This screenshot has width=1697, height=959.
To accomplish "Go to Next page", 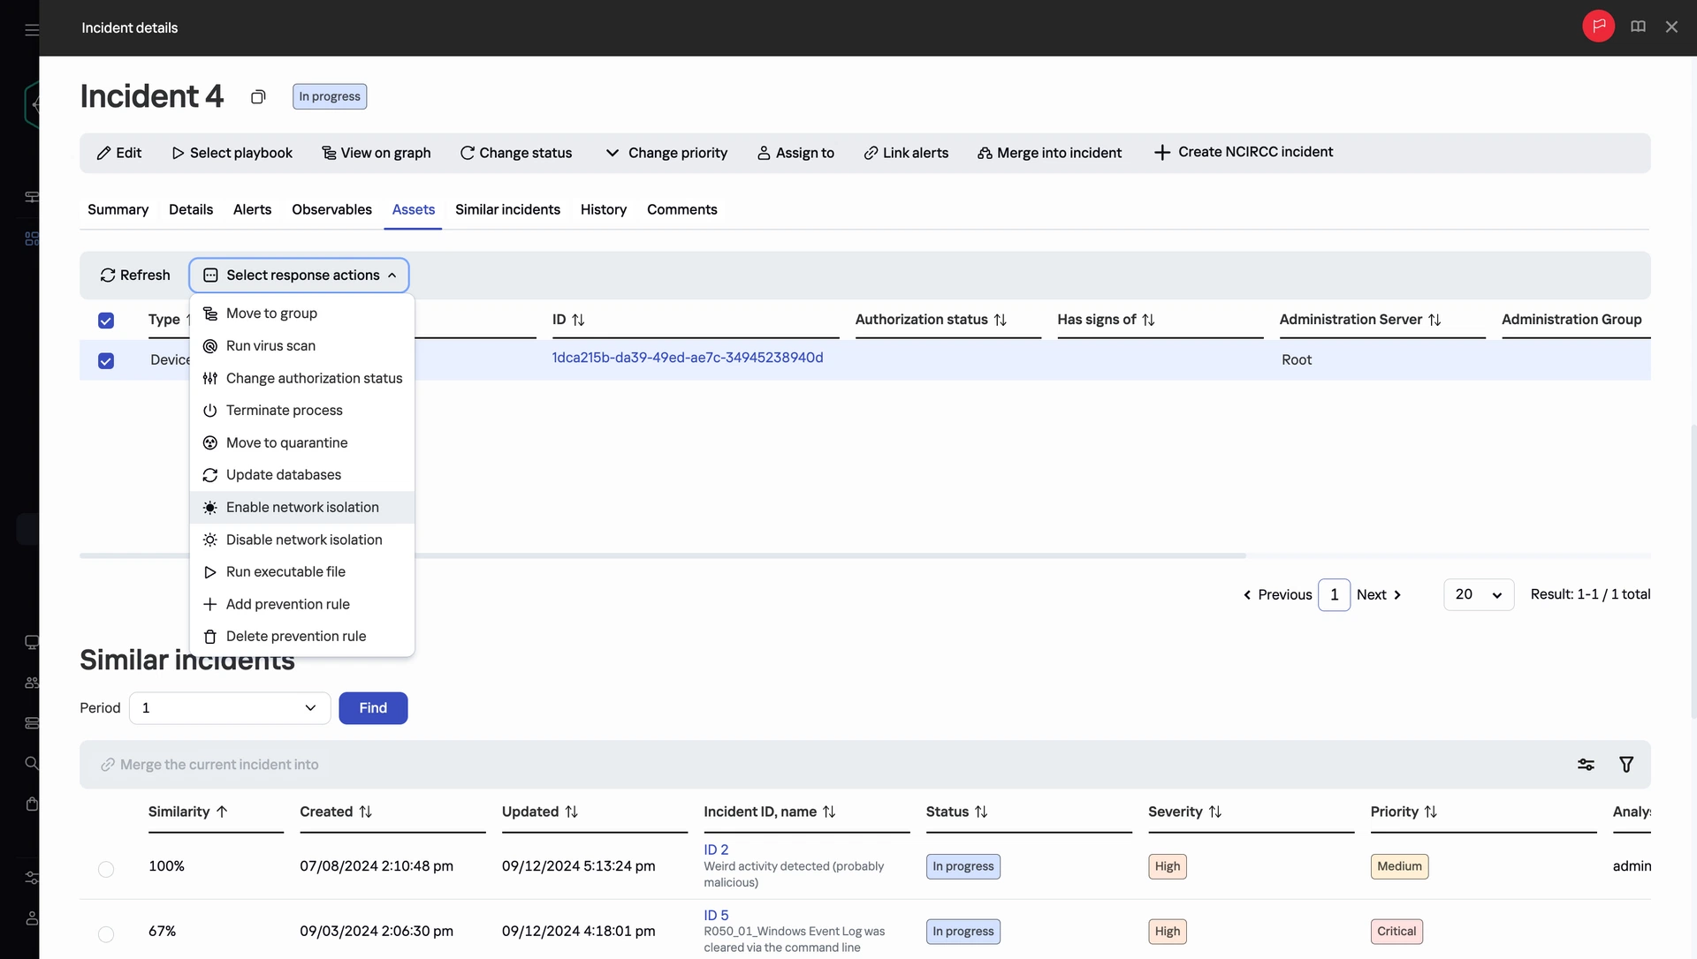I will (1379, 595).
